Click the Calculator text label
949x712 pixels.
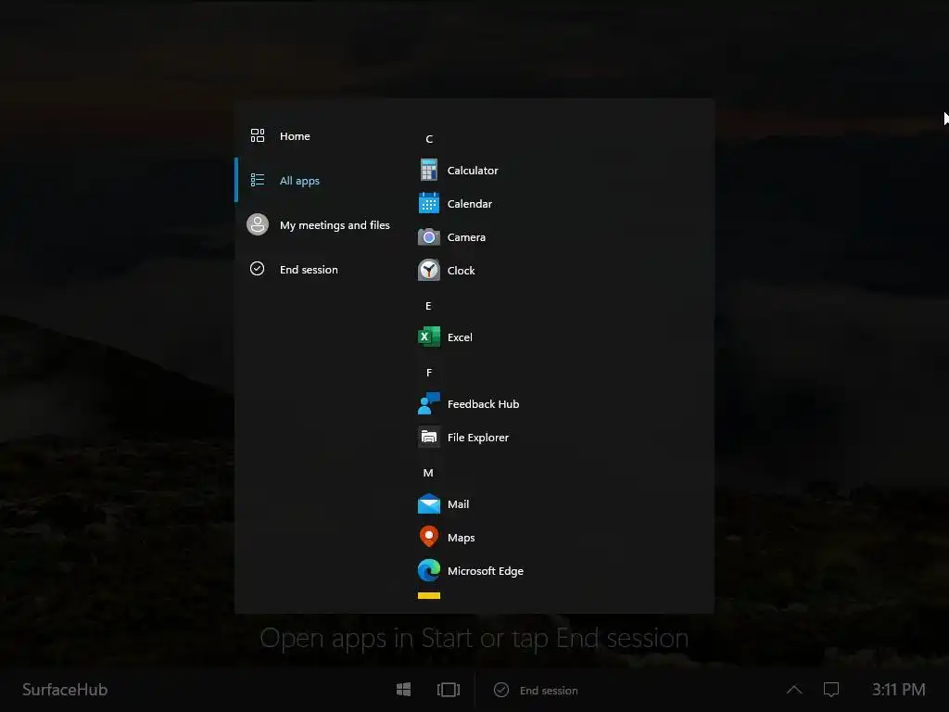[473, 171]
